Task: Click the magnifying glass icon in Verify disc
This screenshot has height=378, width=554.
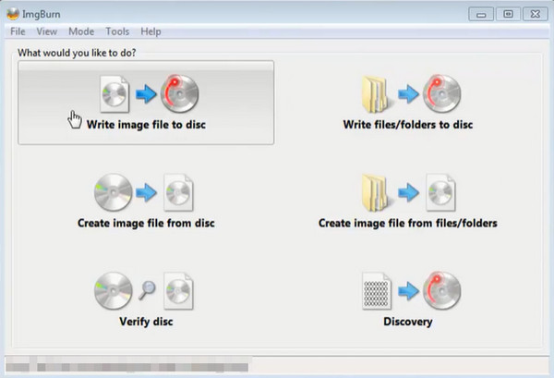Action: [x=146, y=290]
